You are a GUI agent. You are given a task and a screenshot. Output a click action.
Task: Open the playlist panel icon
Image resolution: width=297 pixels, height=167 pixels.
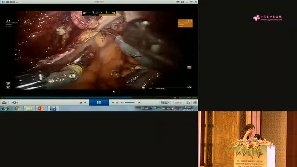(x=188, y=103)
